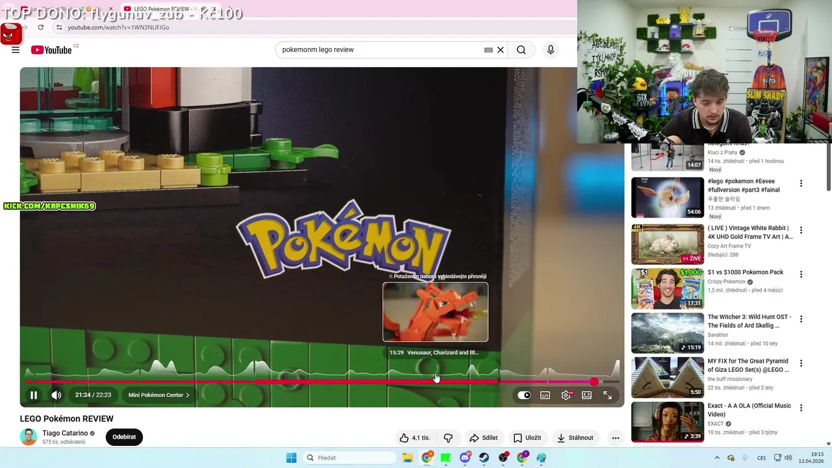This screenshot has width=832, height=468.
Task: Start voice search with microphone icon
Action: tap(551, 49)
